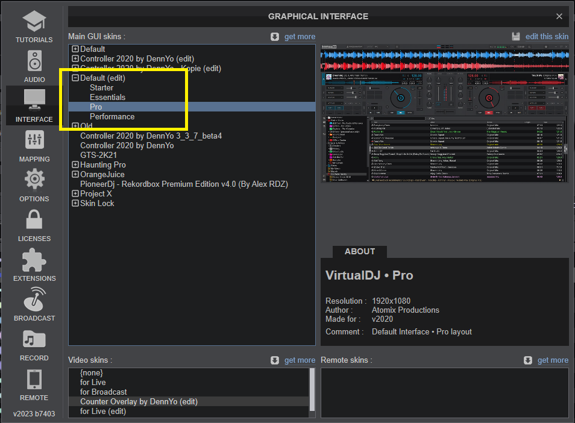Click download icon beside Remote skins get more
Image resolution: width=575 pixels, height=423 pixels.
pyautogui.click(x=528, y=360)
